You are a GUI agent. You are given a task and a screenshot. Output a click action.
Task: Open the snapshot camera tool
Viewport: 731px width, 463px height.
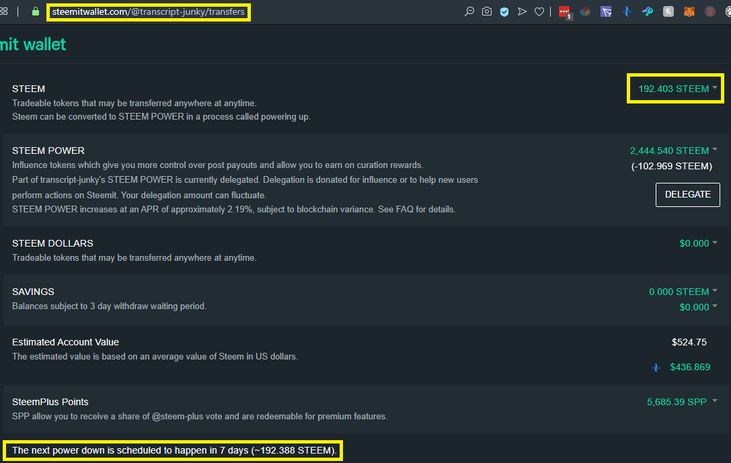487,11
